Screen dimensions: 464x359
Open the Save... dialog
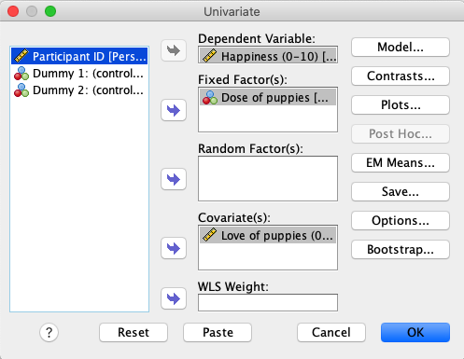point(401,192)
